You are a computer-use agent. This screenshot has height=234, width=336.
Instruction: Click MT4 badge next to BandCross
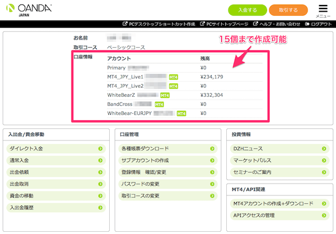[x=159, y=105]
